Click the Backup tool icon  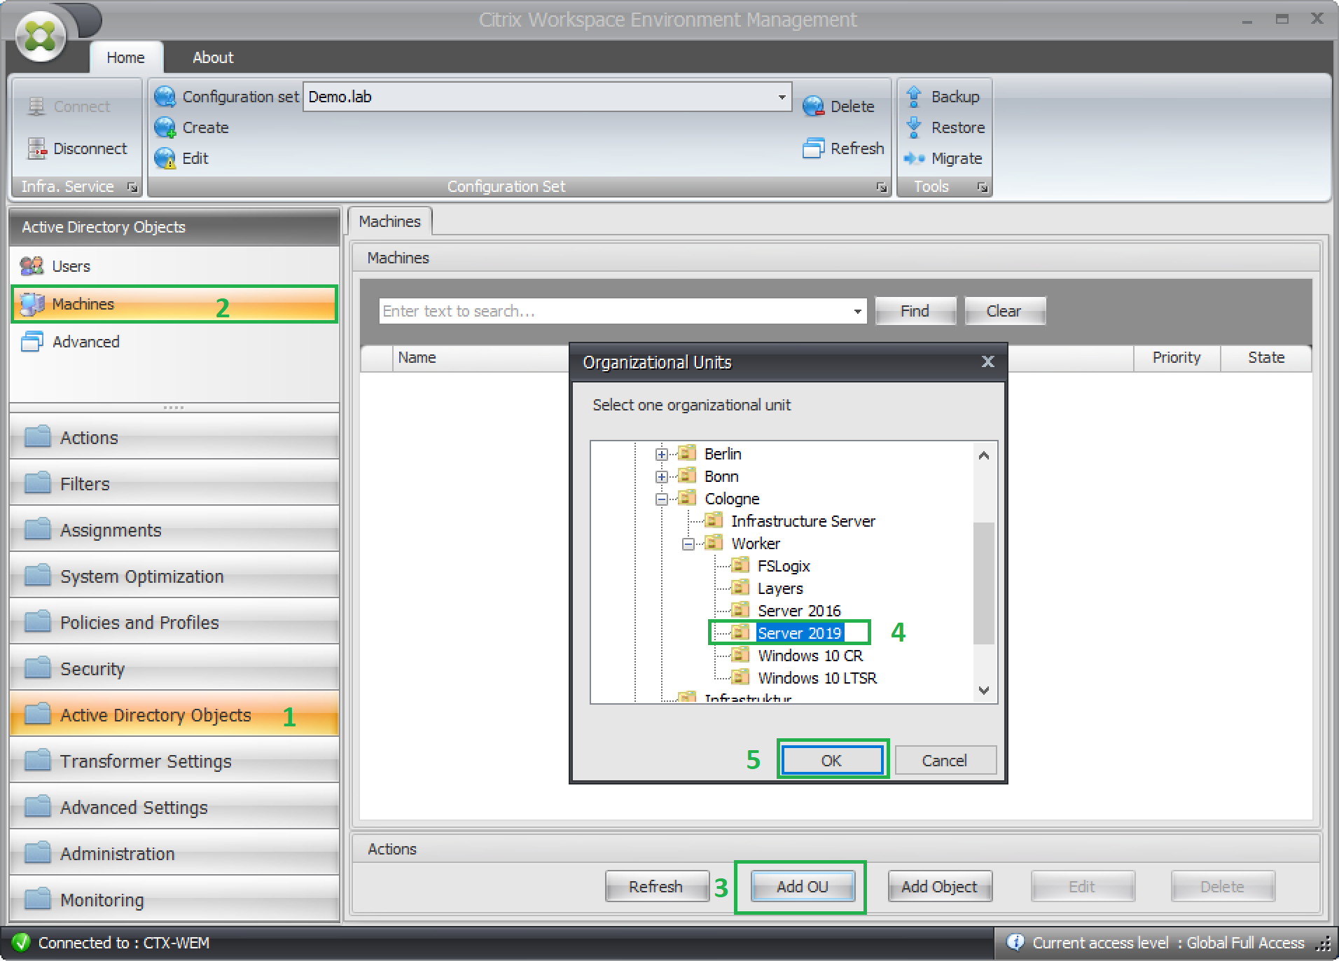pyautogui.click(x=913, y=97)
